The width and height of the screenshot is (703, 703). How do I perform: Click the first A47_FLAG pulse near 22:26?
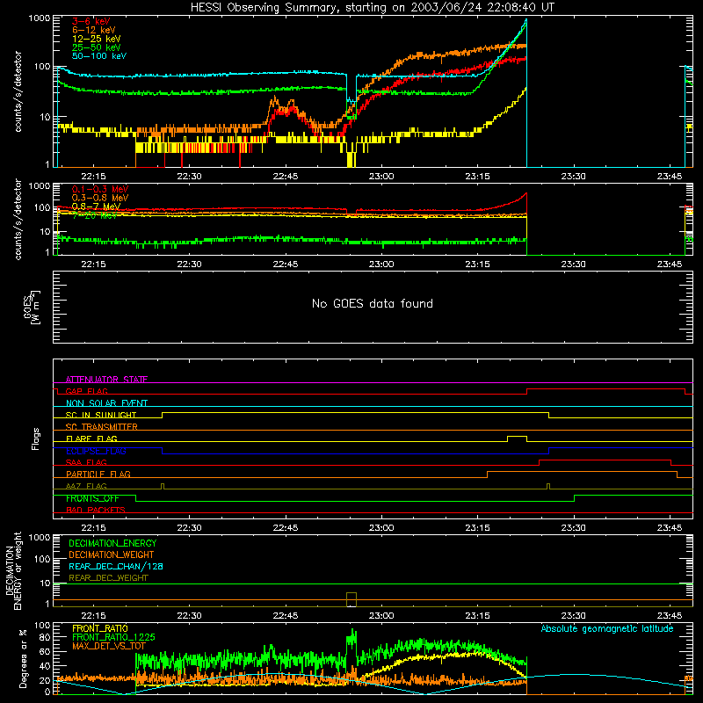click(x=163, y=486)
